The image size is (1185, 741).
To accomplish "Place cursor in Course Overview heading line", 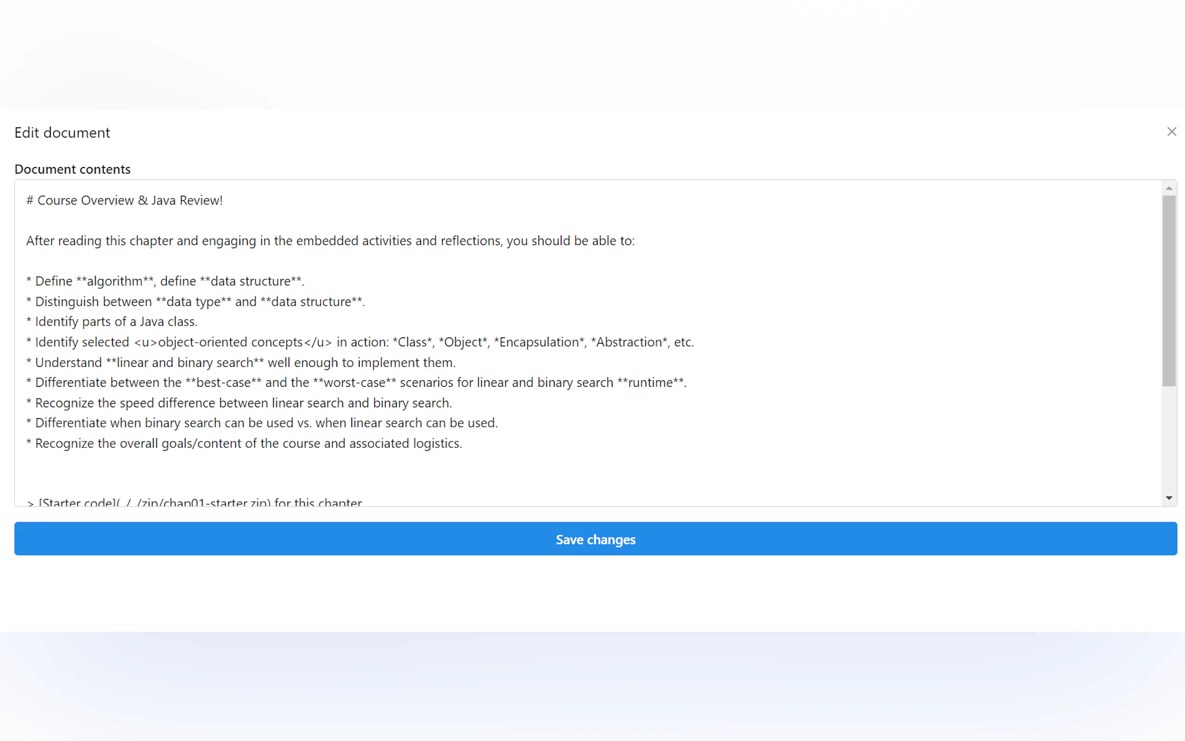I will coord(129,201).
